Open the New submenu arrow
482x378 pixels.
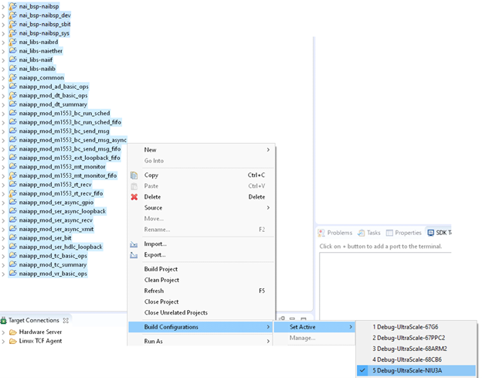(x=268, y=150)
